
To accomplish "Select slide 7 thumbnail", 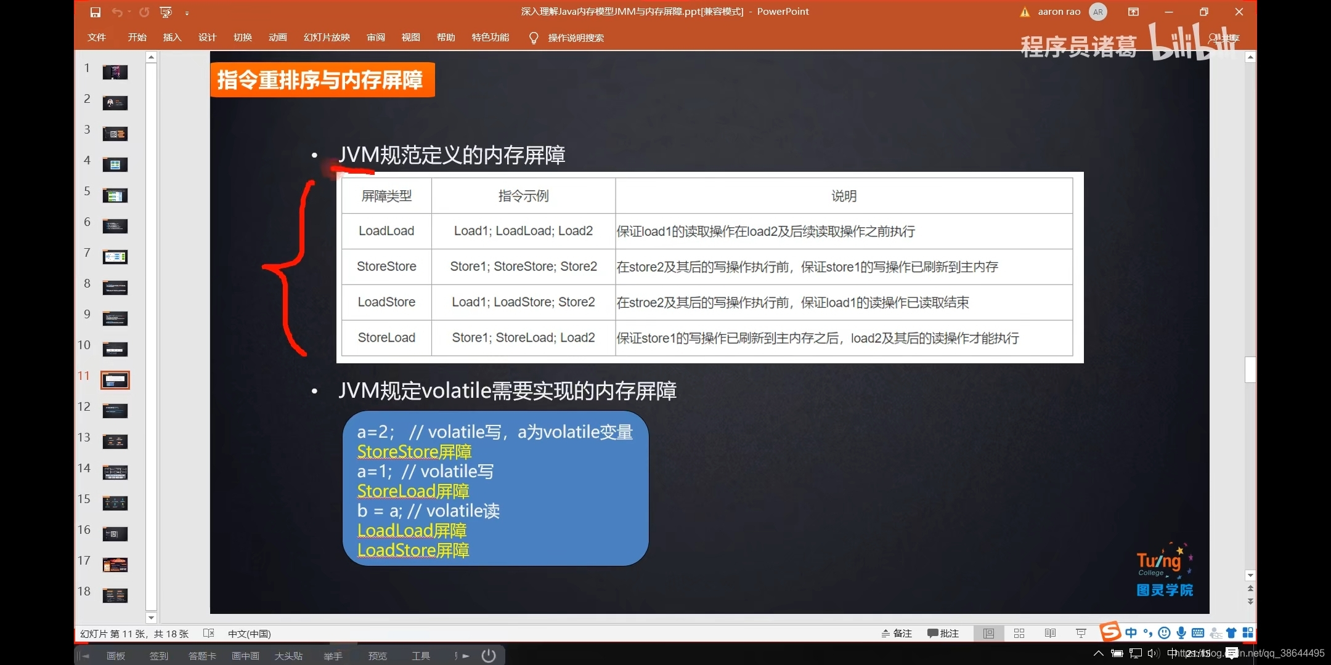I will coord(115,257).
